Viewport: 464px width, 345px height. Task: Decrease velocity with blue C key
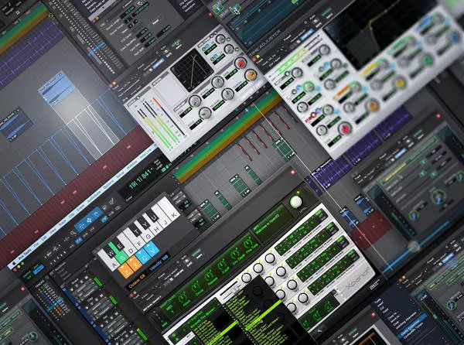coord(144,256)
